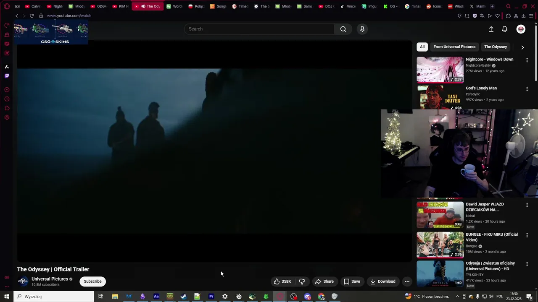Select The Odyssey filter chip
The width and height of the screenshot is (538, 302).
click(496, 47)
